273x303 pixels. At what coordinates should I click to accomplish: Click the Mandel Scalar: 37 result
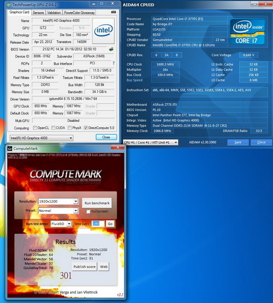pyautogui.click(x=39, y=264)
